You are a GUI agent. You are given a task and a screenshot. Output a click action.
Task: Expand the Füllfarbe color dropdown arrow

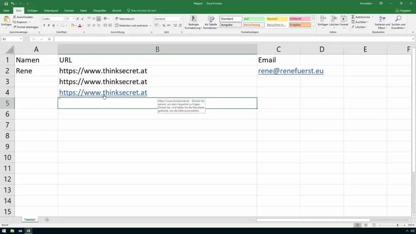coord(76,25)
